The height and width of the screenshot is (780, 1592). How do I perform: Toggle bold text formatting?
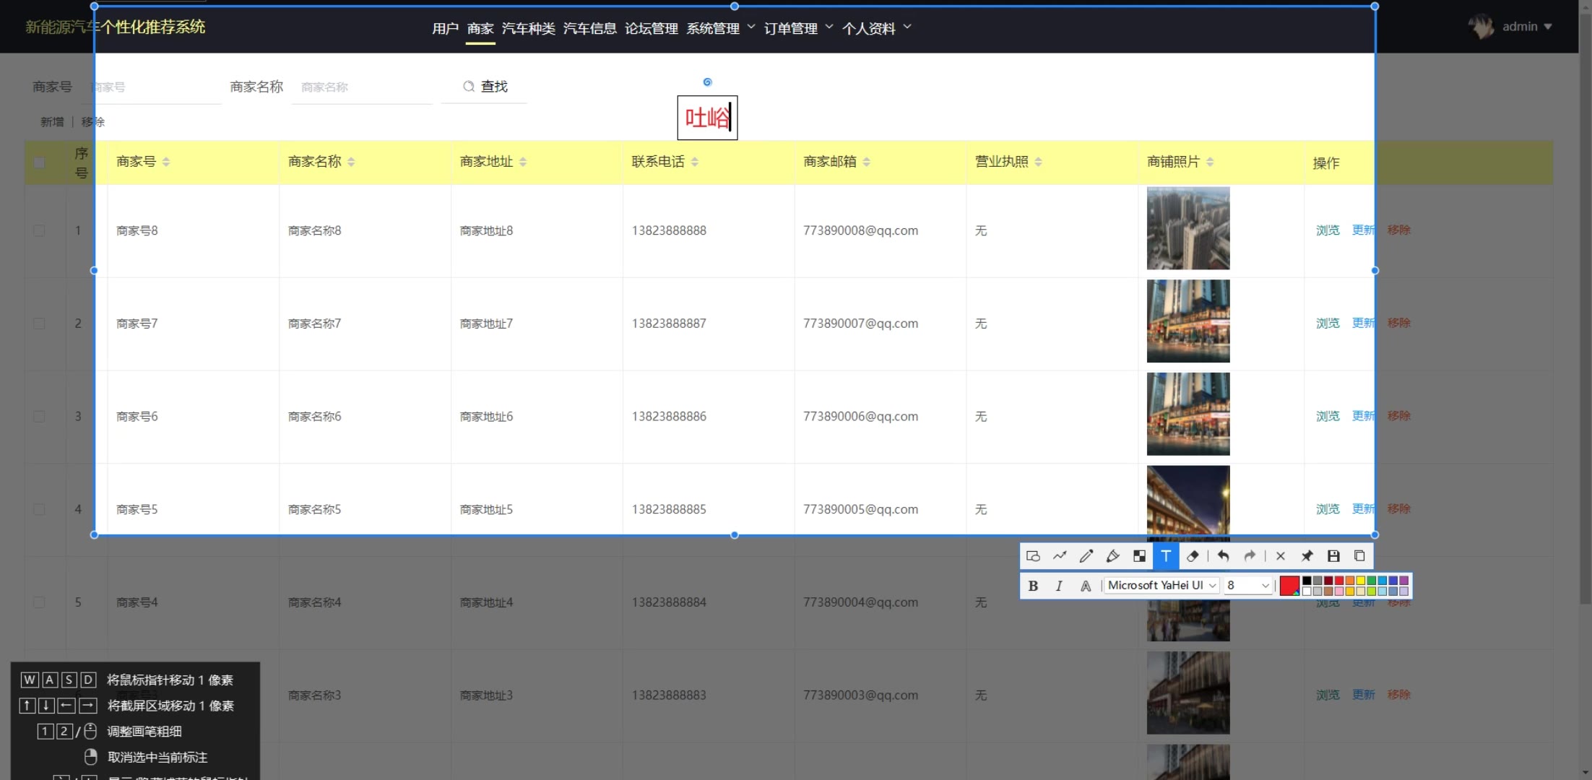coord(1033,586)
